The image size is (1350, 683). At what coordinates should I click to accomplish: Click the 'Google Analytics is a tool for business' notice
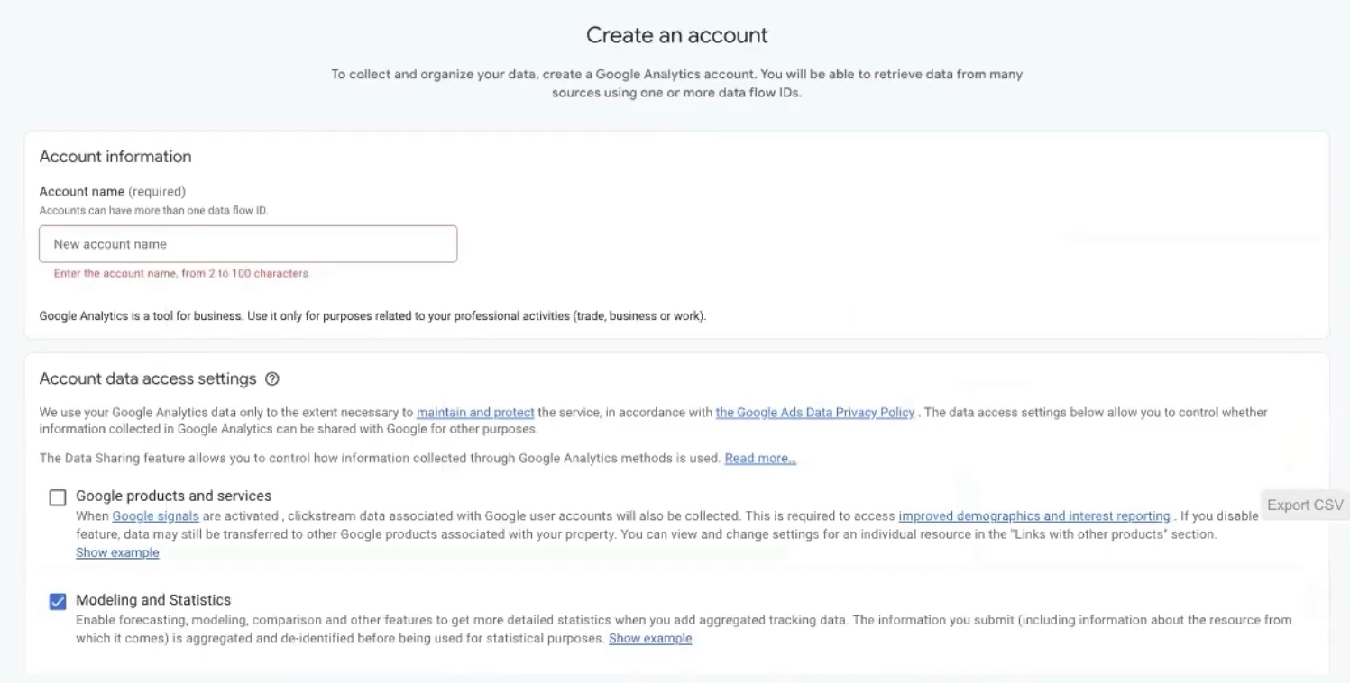[x=372, y=317]
